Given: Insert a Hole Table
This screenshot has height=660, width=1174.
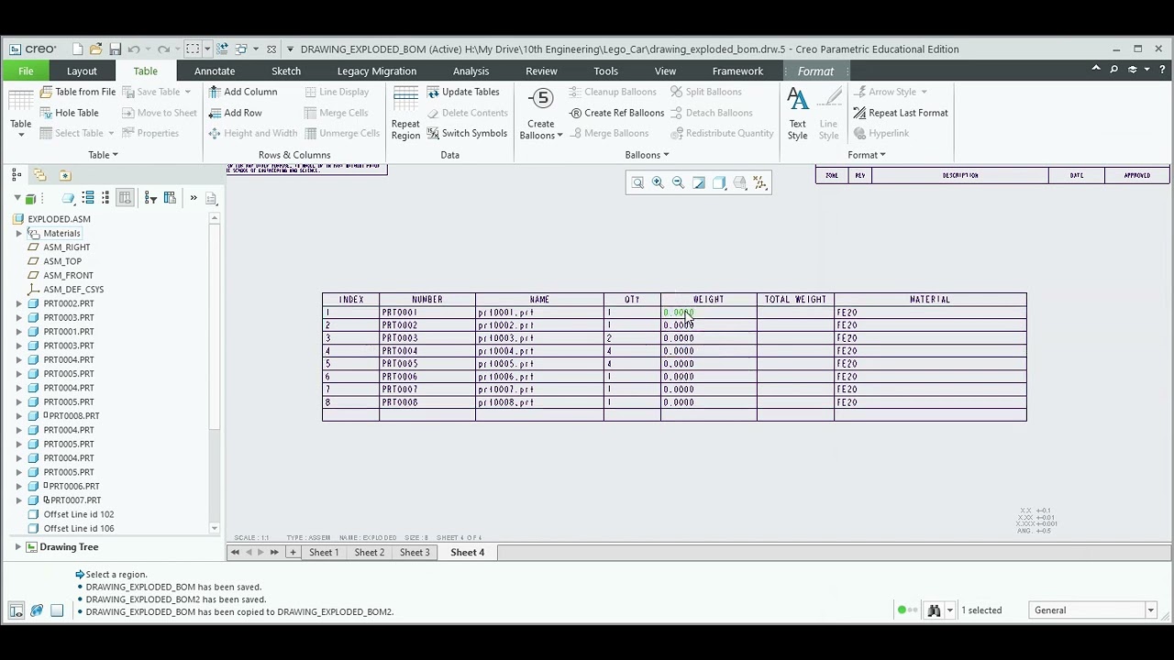Looking at the screenshot, I should (69, 113).
